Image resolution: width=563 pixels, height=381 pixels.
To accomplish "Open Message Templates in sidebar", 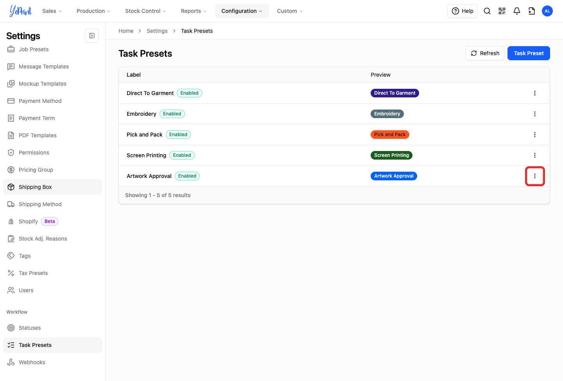I will coord(52,66).
